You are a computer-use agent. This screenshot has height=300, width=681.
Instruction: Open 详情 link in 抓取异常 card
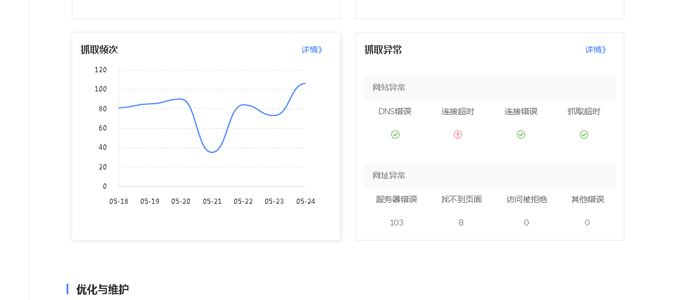click(x=596, y=50)
